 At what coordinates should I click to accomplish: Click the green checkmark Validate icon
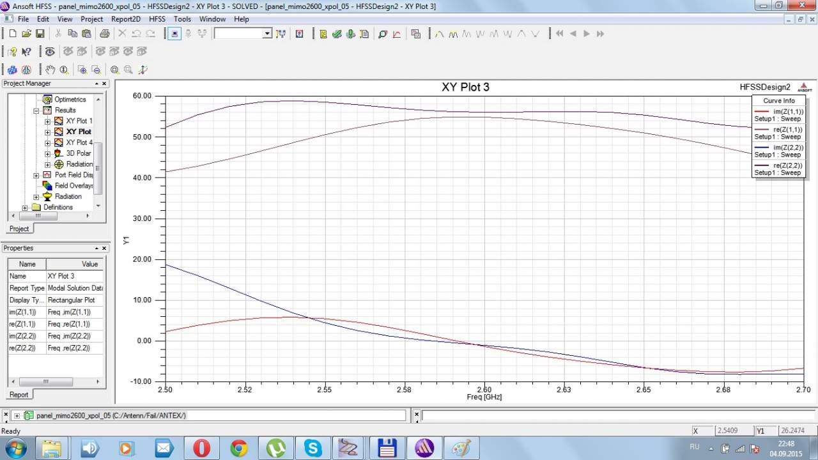click(x=337, y=34)
